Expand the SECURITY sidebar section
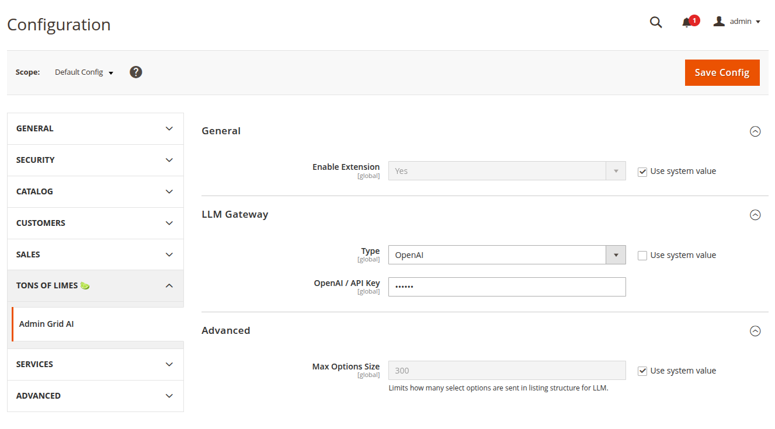 click(x=95, y=161)
